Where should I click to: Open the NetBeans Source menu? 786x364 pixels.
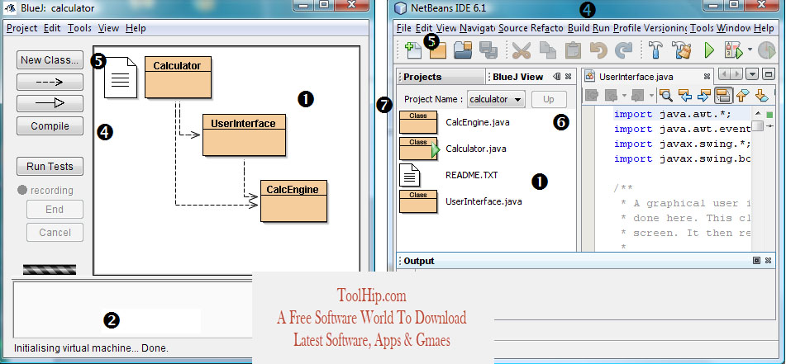(513, 28)
